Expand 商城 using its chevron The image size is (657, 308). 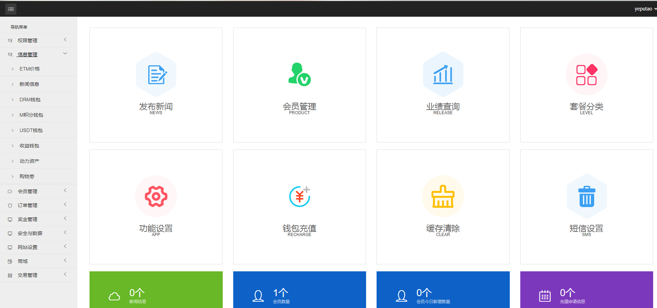[x=65, y=261]
